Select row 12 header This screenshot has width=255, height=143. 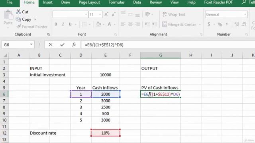pyautogui.click(x=4, y=133)
